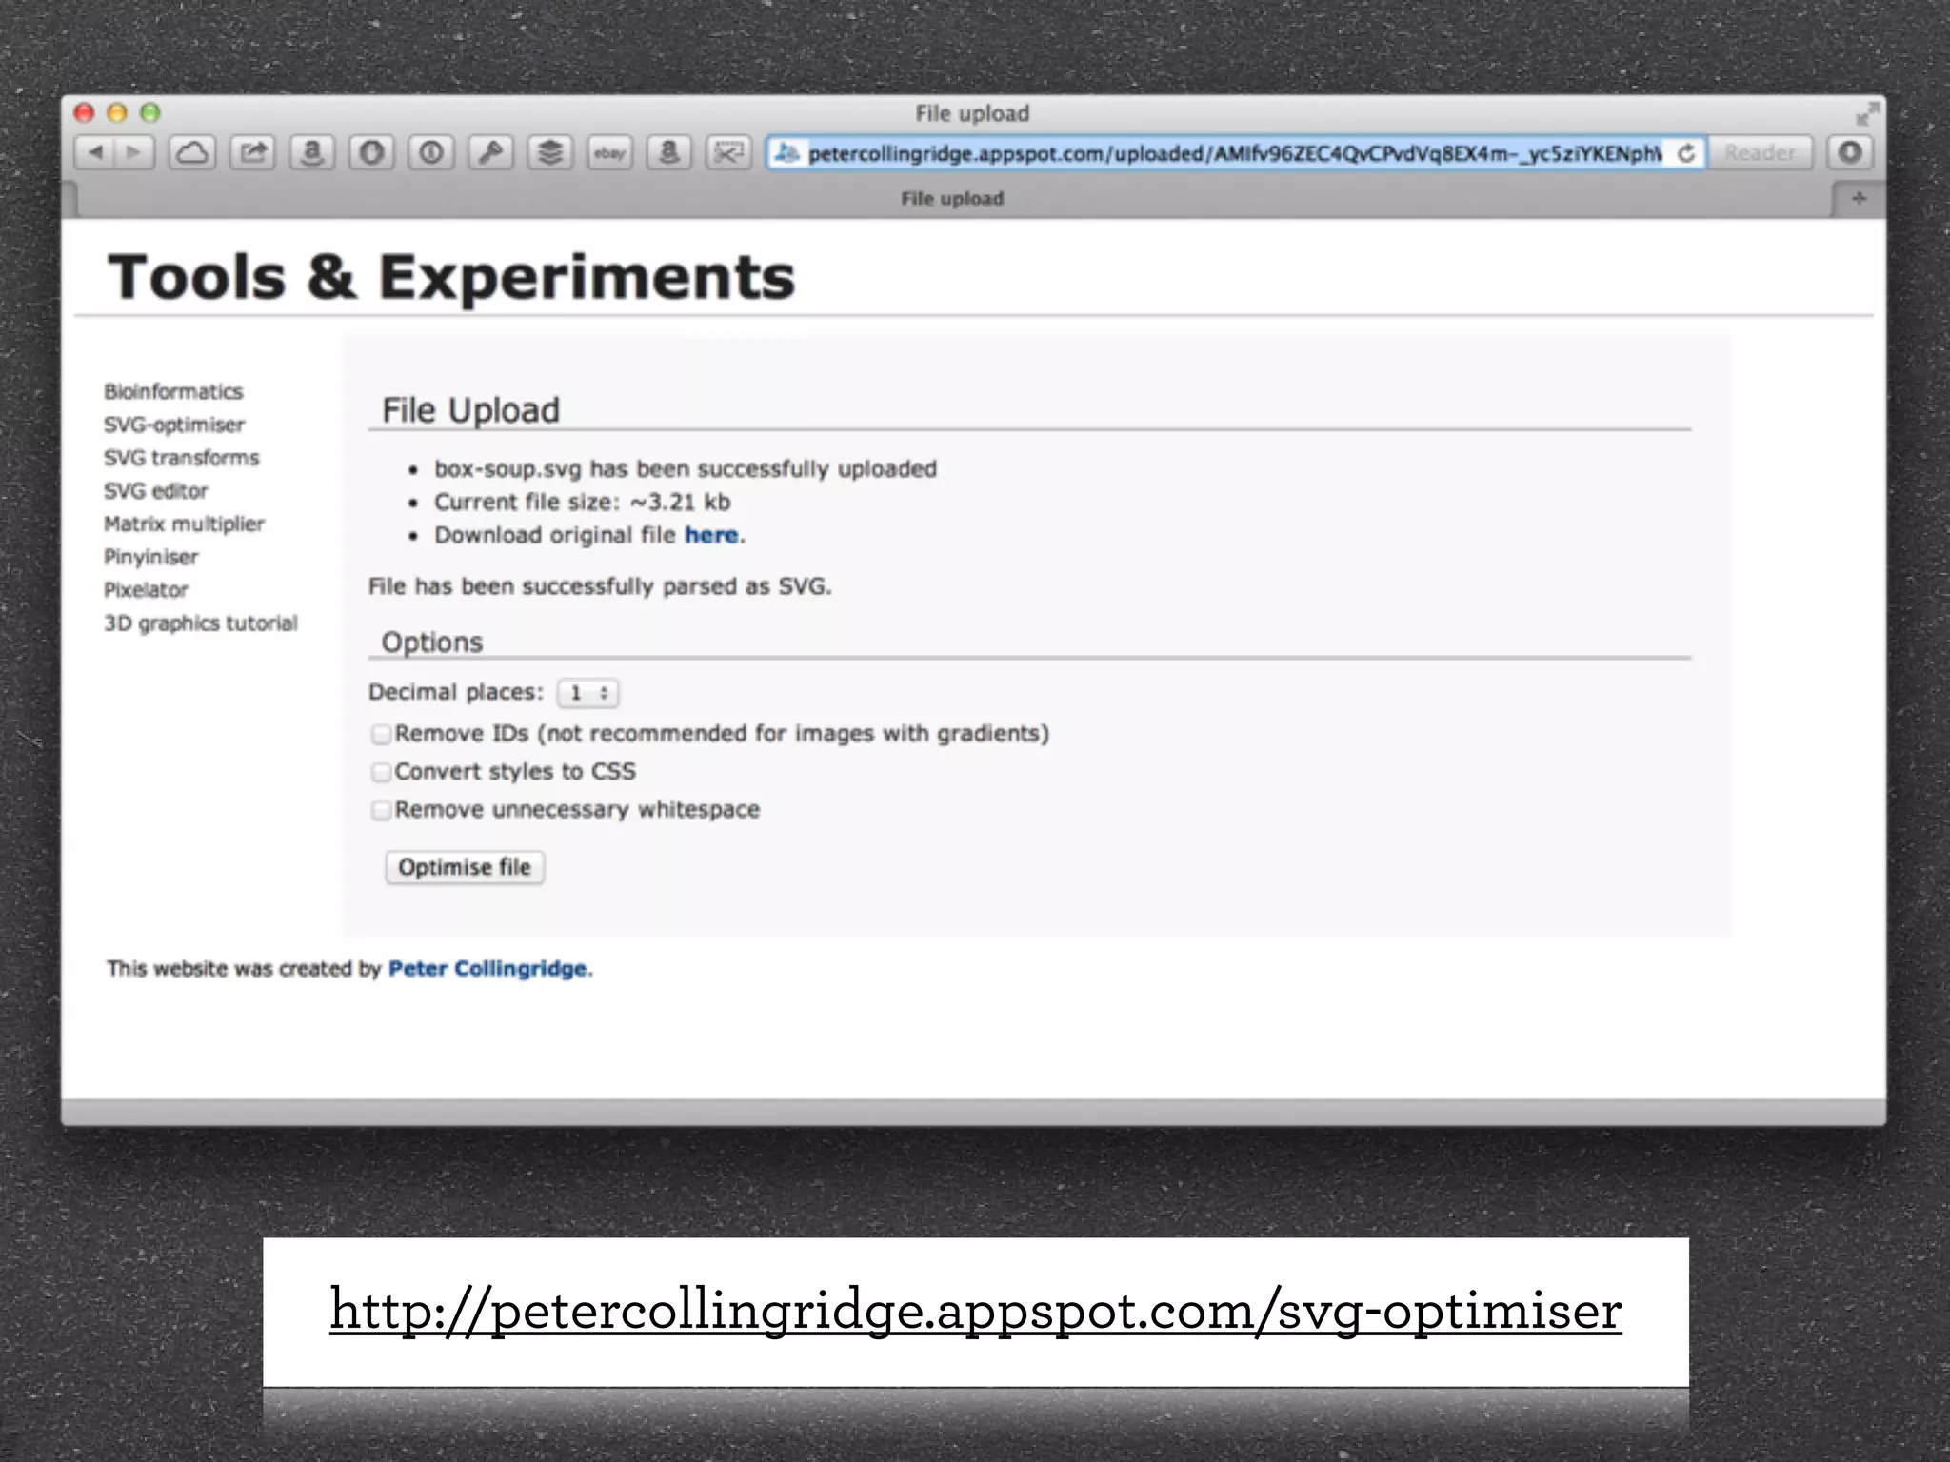Open the Decimal places dropdown
The image size is (1950, 1462).
(x=587, y=693)
